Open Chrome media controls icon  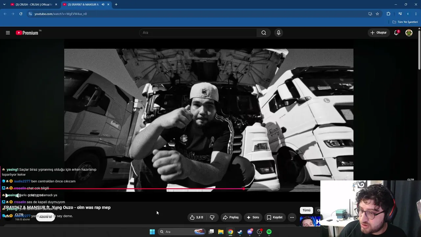coord(400,14)
